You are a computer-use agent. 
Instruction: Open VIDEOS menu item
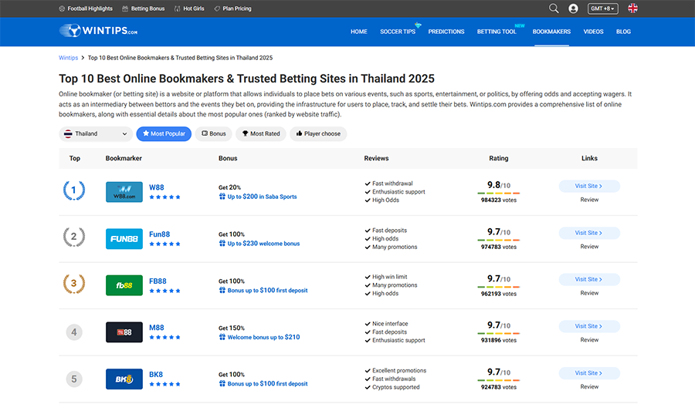tap(593, 32)
